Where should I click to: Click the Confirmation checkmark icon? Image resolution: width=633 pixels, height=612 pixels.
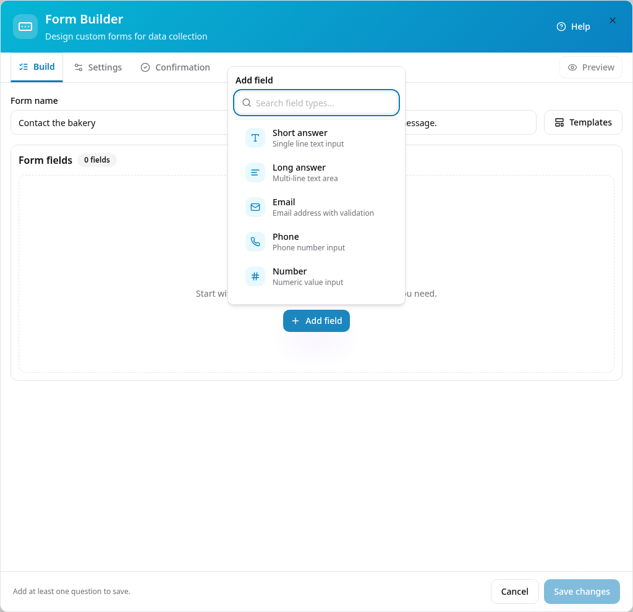click(x=145, y=67)
